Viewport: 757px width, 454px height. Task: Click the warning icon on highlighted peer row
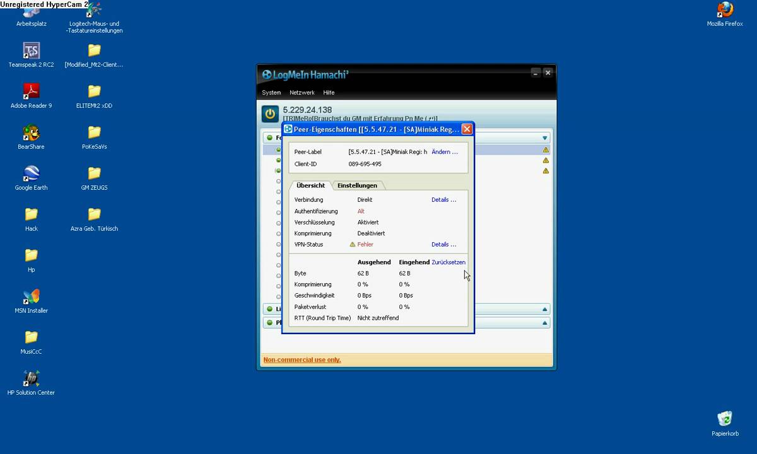coord(546,150)
